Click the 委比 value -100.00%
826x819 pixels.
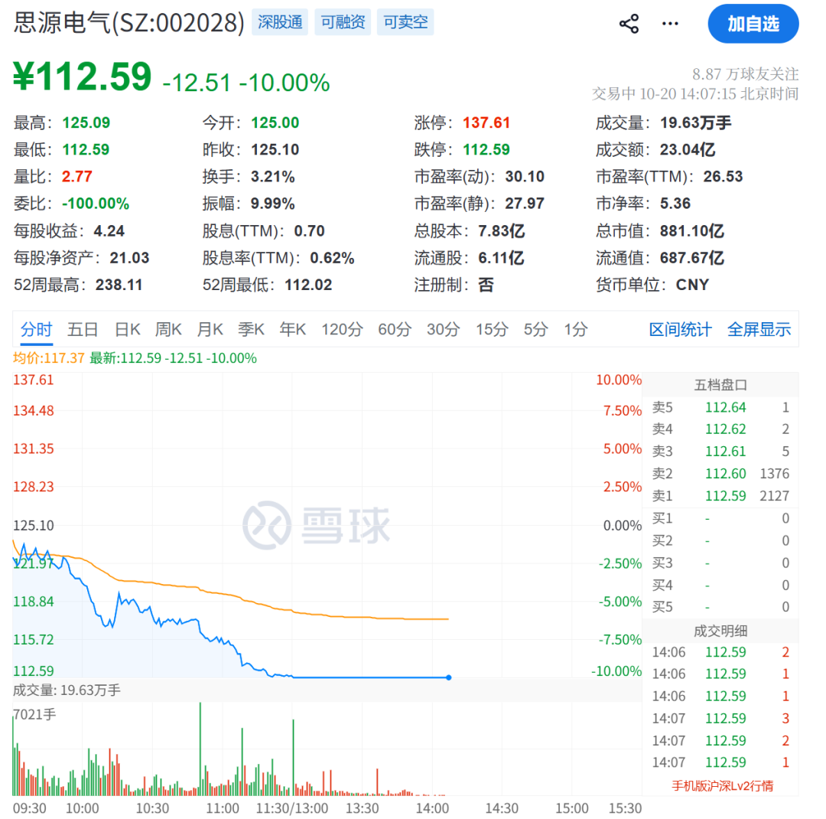point(96,204)
